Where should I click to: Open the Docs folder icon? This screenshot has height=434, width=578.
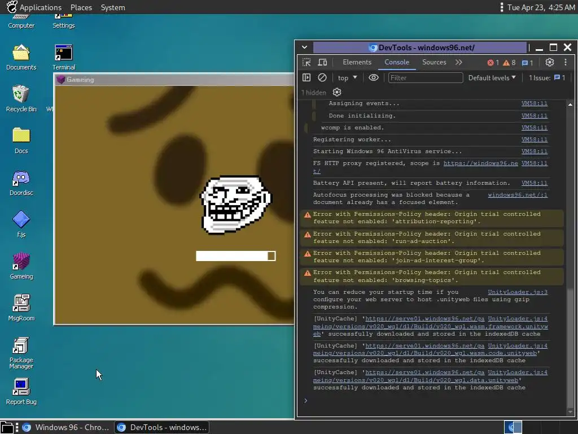pyautogui.click(x=21, y=141)
